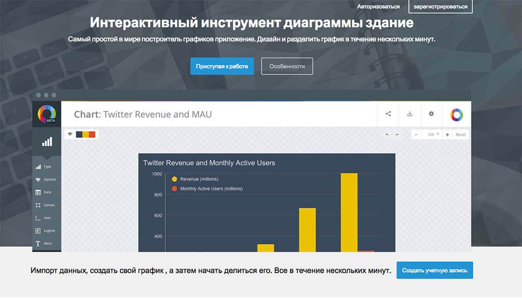
Task: Click the zoom out minus button
Action: click(x=416, y=135)
